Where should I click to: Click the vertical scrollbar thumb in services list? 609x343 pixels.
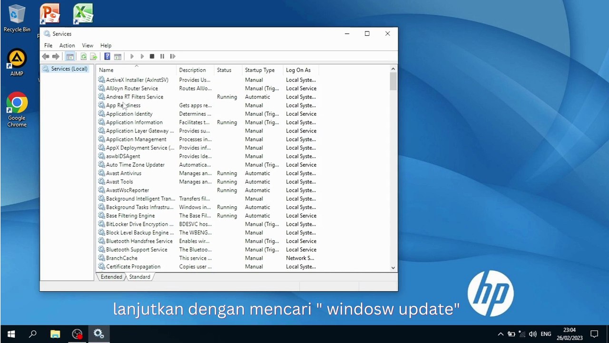pos(393,81)
